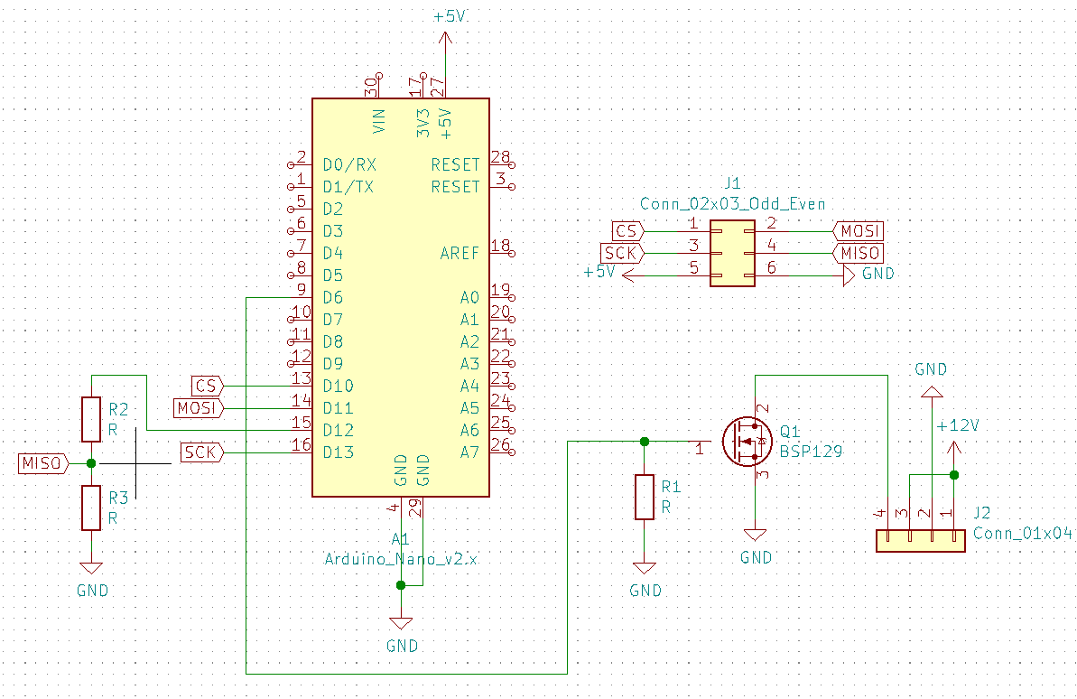
Task: Click the Arduino_Nano_v2.x value text
Action: [x=401, y=559]
